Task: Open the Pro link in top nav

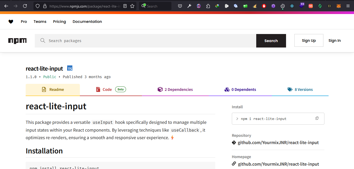Action: click(x=24, y=22)
